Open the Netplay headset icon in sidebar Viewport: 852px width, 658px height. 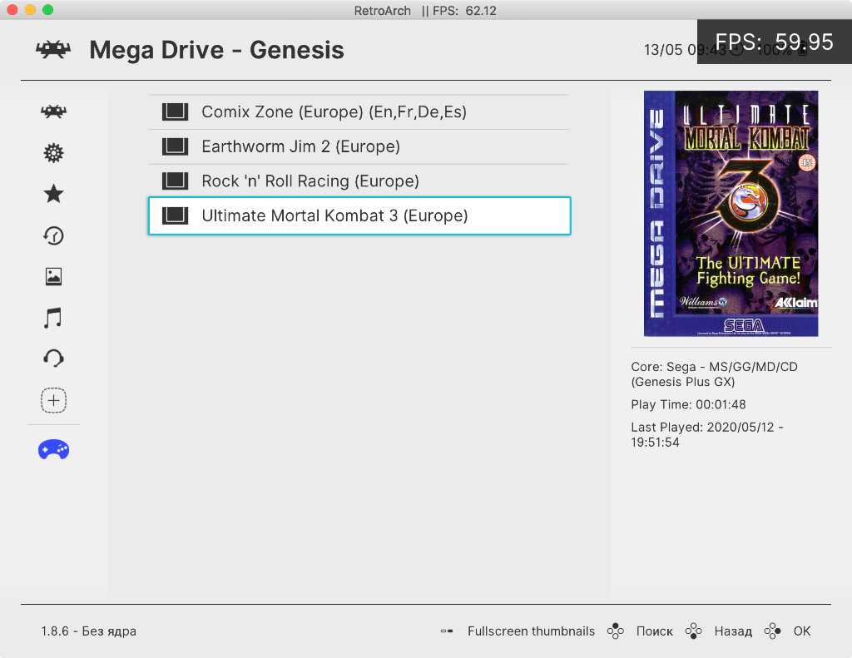[53, 359]
